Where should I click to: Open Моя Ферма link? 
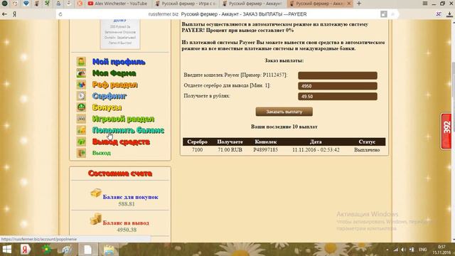coord(114,73)
